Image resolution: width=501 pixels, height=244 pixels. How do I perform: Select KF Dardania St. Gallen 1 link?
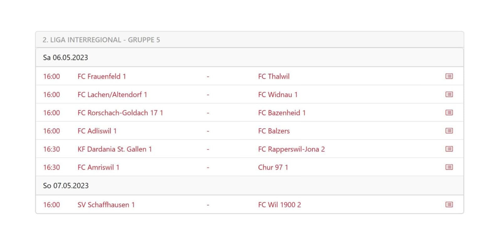pos(115,149)
